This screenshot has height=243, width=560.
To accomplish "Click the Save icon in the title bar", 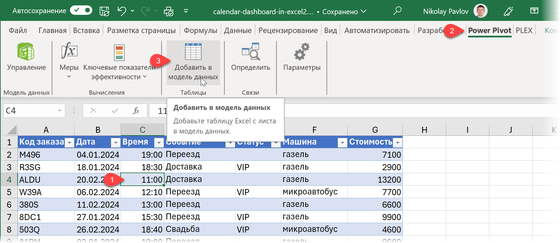I will tap(104, 11).
